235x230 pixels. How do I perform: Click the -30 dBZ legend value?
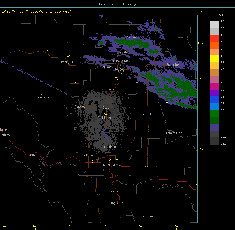pos(223,144)
